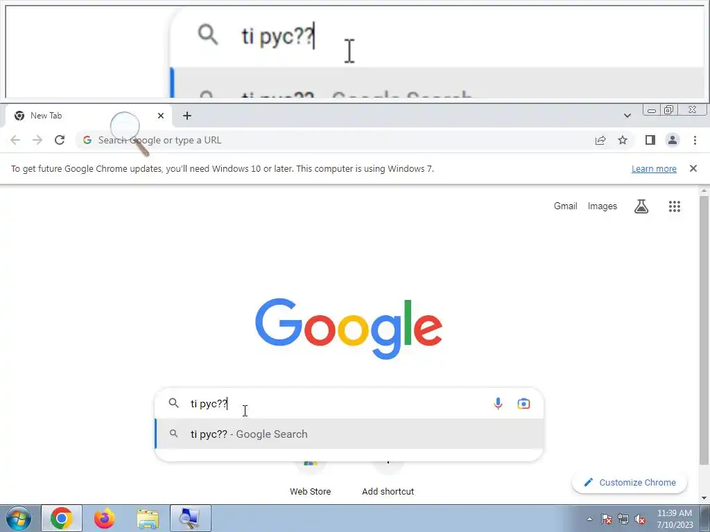Open the Windows Start button
This screenshot has height=532, width=710.
click(18, 518)
